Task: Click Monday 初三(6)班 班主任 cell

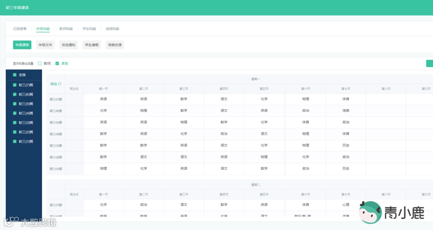Action: pyautogui.click(x=74, y=111)
